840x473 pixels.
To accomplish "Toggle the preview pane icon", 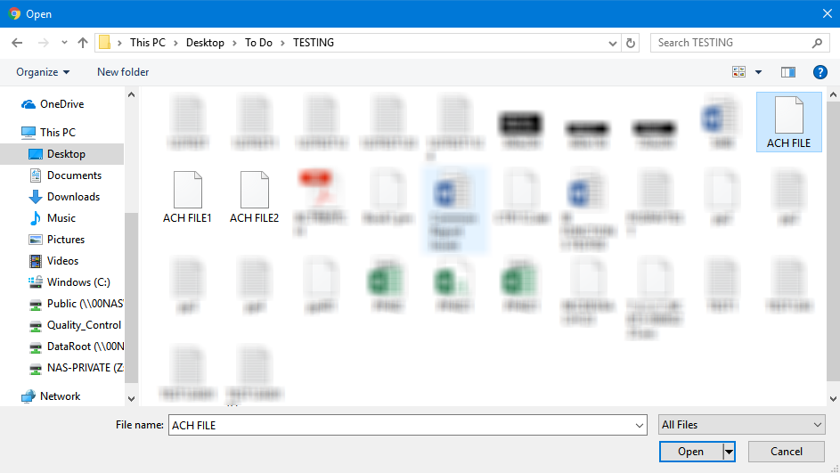I will tap(787, 72).
